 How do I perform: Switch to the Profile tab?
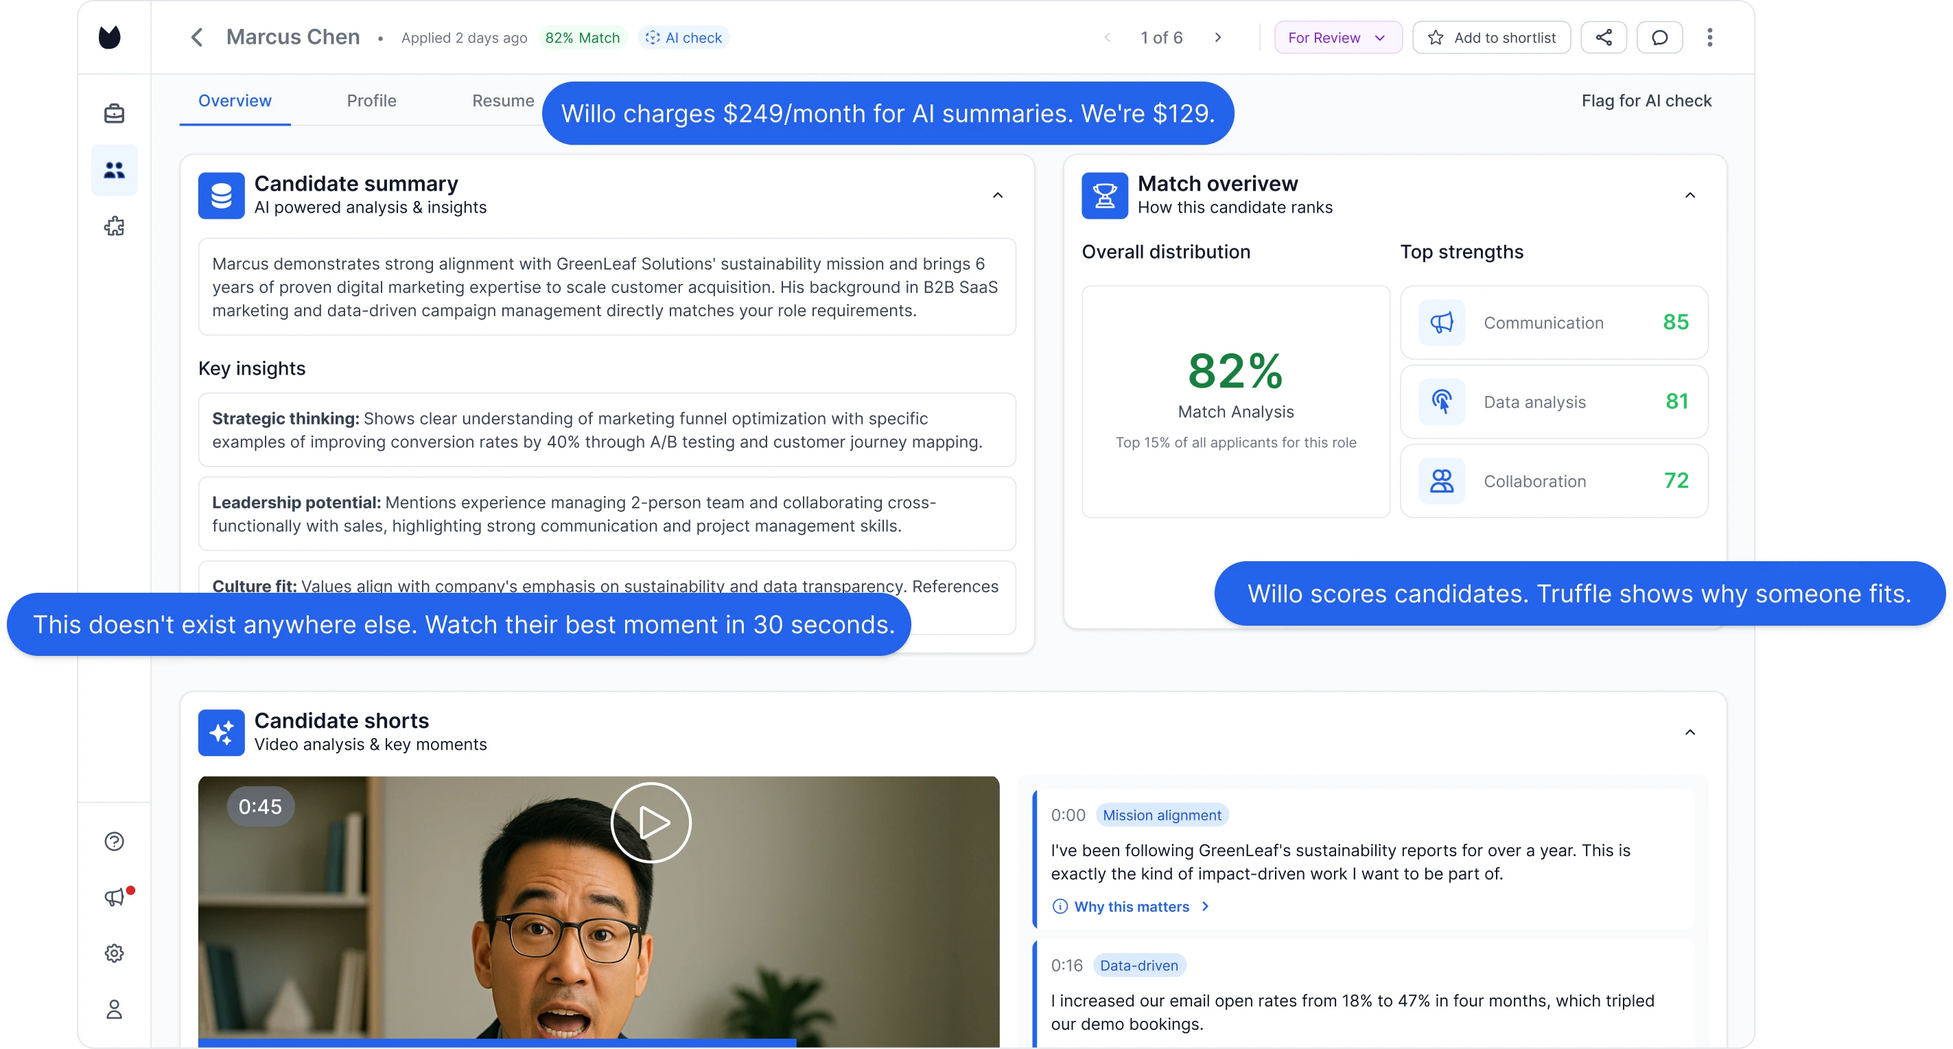tap(371, 101)
